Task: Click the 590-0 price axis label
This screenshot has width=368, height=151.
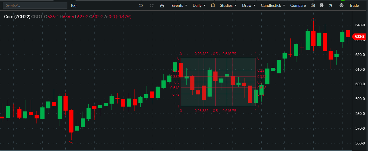Action: (x=360, y=99)
